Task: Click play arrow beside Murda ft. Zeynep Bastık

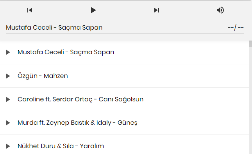Action: pos(8,123)
